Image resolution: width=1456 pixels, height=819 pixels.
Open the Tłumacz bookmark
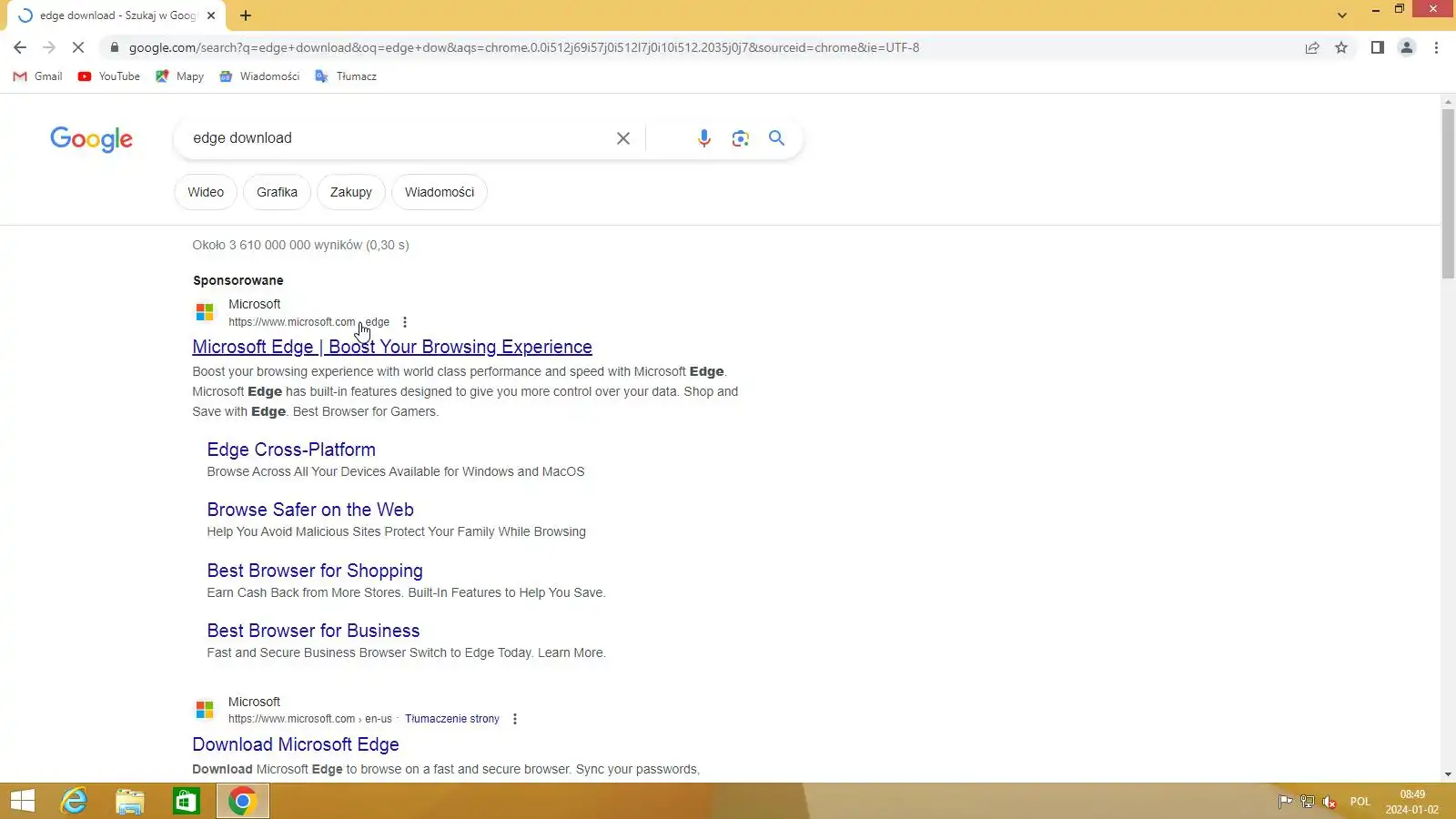[346, 76]
